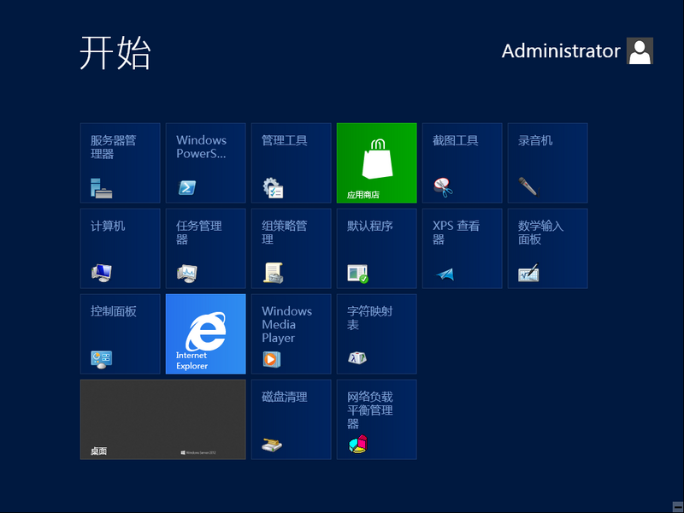Viewport: 684px width, 513px height.
Task: Launch the 任务管理器 tile
Action: (205, 248)
